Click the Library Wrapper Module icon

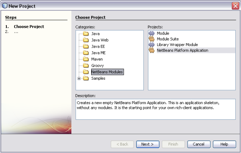click(151, 44)
